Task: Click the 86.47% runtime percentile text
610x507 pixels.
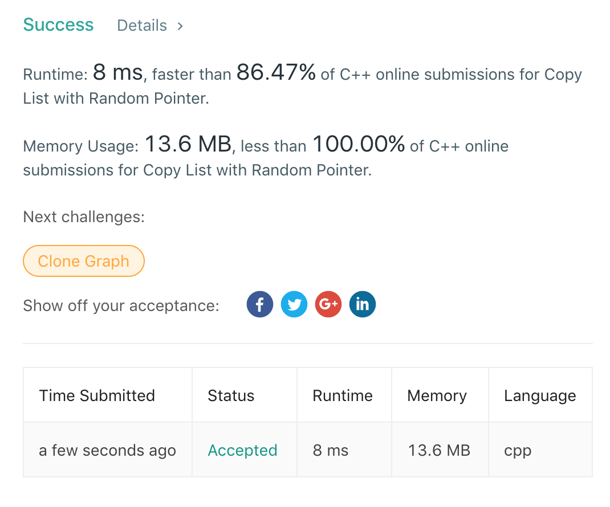Action: 276,73
